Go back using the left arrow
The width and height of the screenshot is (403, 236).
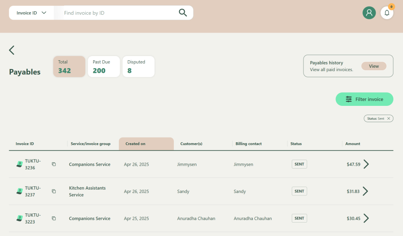tap(12, 50)
